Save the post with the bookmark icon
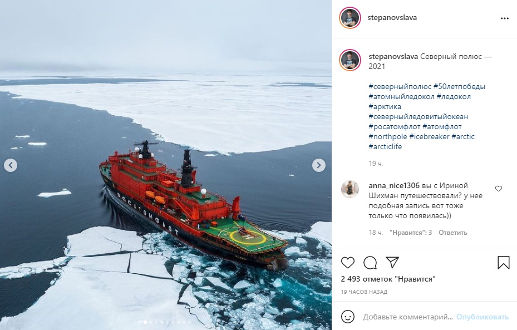The width and height of the screenshot is (517, 330). [x=504, y=263]
